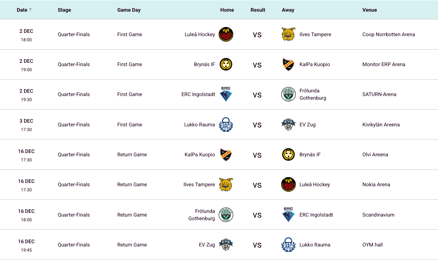438x260 pixels.
Task: Click VS result in the Nokia Arena row
Action: 257,185
